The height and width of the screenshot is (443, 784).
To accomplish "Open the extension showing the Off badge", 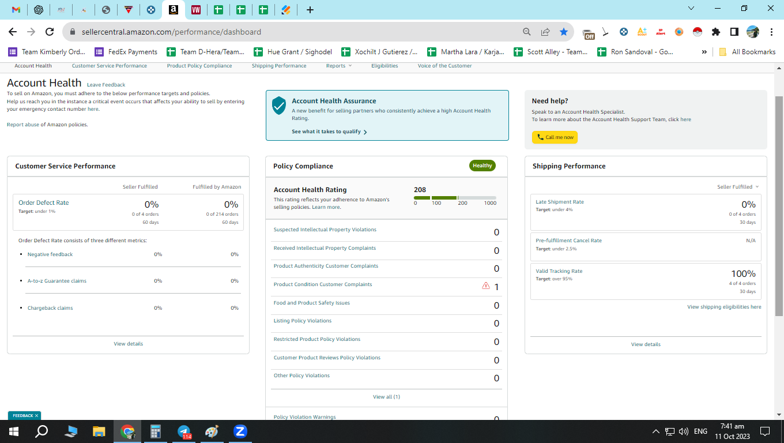I will pos(588,33).
